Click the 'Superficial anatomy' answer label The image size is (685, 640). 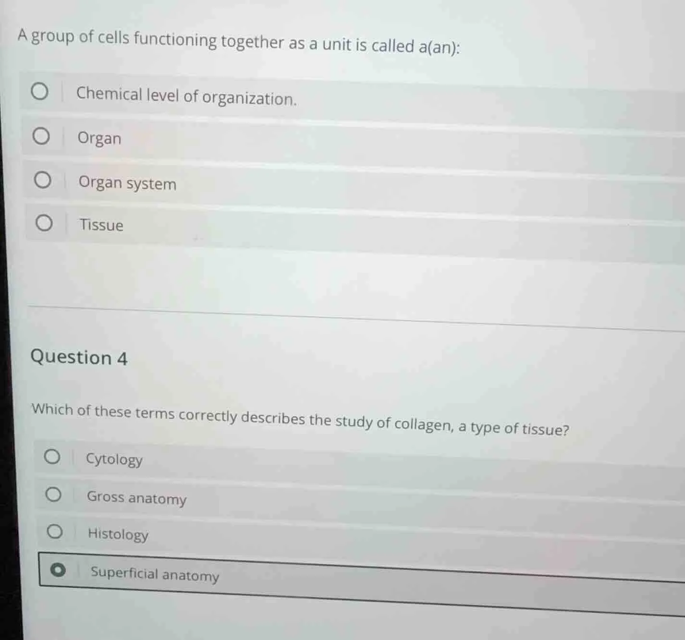(x=155, y=574)
